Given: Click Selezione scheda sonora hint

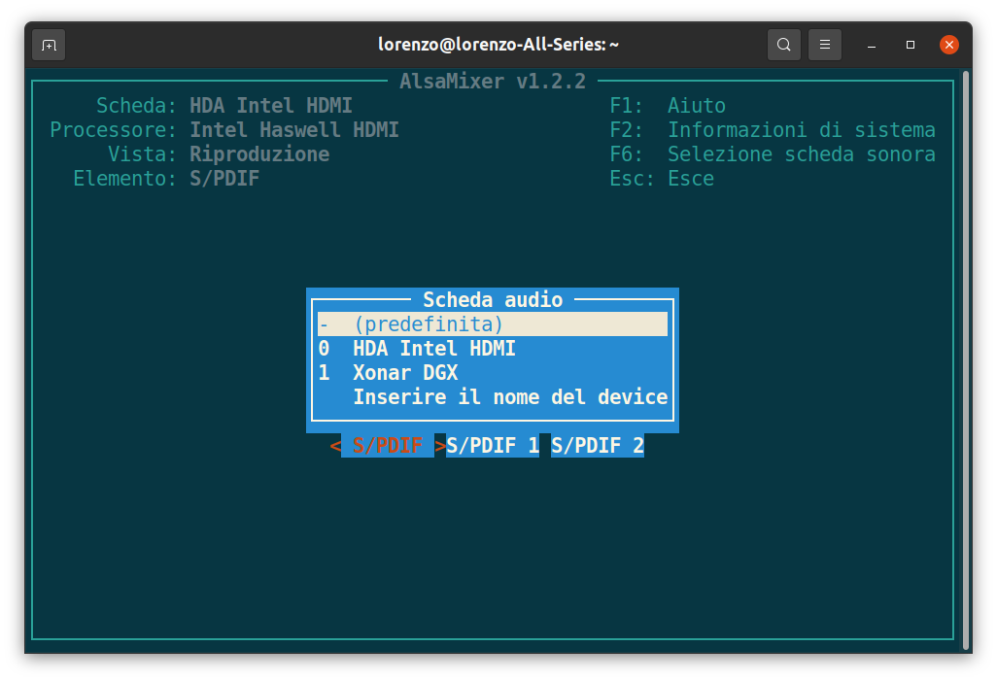Looking at the screenshot, I should pos(801,153).
